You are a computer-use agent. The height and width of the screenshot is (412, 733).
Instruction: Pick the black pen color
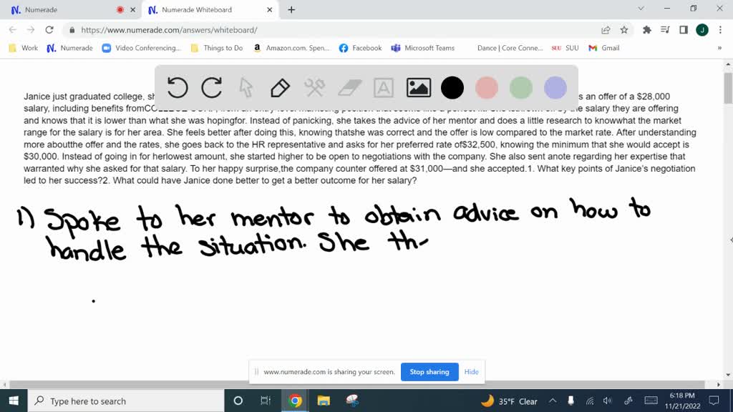tap(452, 88)
